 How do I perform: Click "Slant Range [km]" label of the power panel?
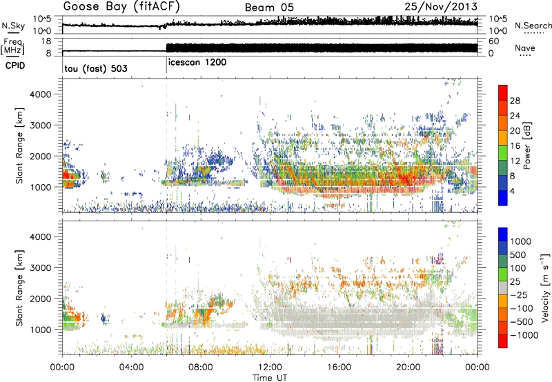19,145
